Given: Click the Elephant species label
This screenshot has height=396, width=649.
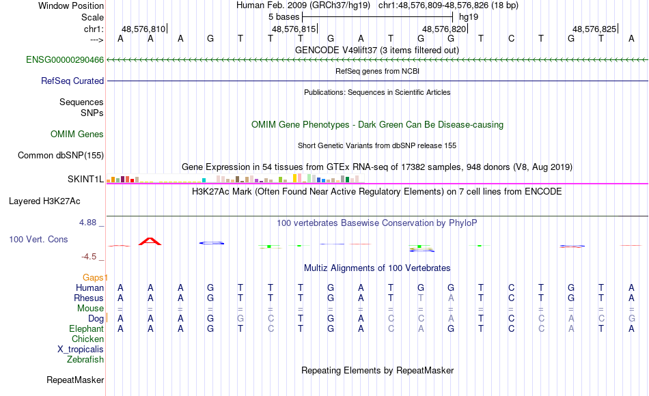Looking at the screenshot, I should pyautogui.click(x=86, y=328).
